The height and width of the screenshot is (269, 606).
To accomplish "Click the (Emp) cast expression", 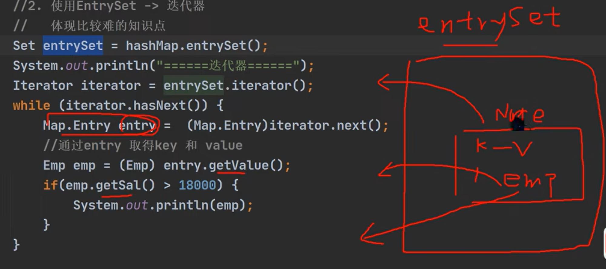I will pyautogui.click(x=137, y=165).
